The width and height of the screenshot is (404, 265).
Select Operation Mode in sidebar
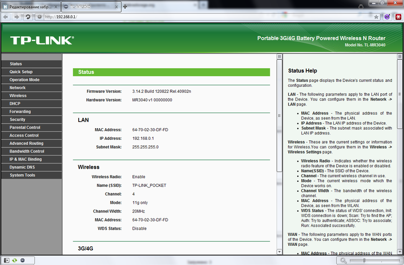[31, 80]
